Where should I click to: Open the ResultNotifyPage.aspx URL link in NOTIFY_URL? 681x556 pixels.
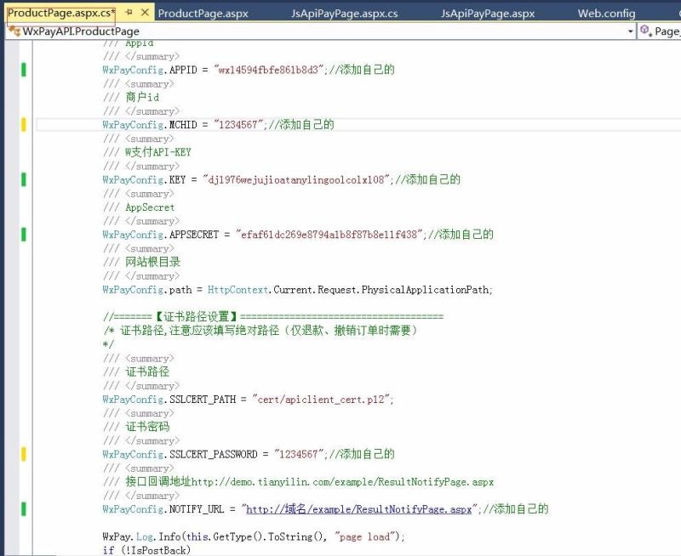point(358,509)
